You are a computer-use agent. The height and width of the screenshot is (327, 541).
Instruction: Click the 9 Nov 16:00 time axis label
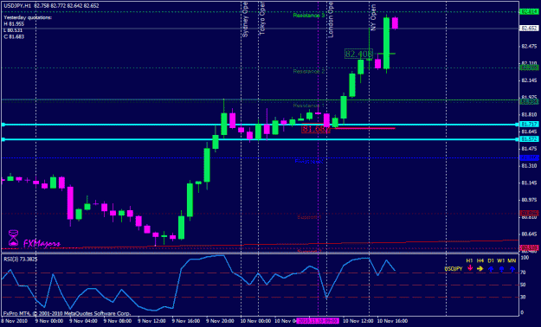pos(186,321)
